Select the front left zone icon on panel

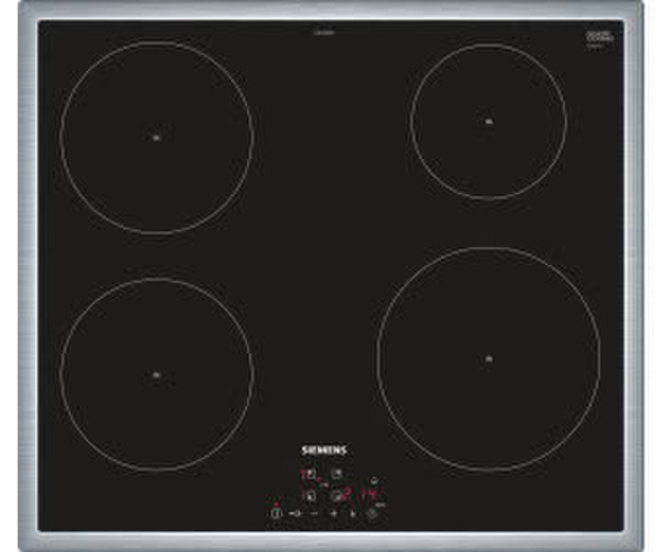(x=309, y=497)
